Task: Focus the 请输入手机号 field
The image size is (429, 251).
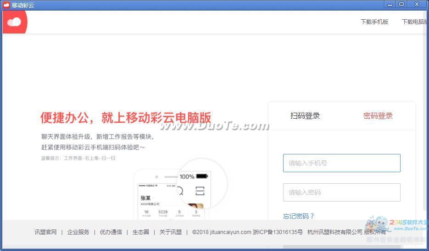Action: pos(342,163)
